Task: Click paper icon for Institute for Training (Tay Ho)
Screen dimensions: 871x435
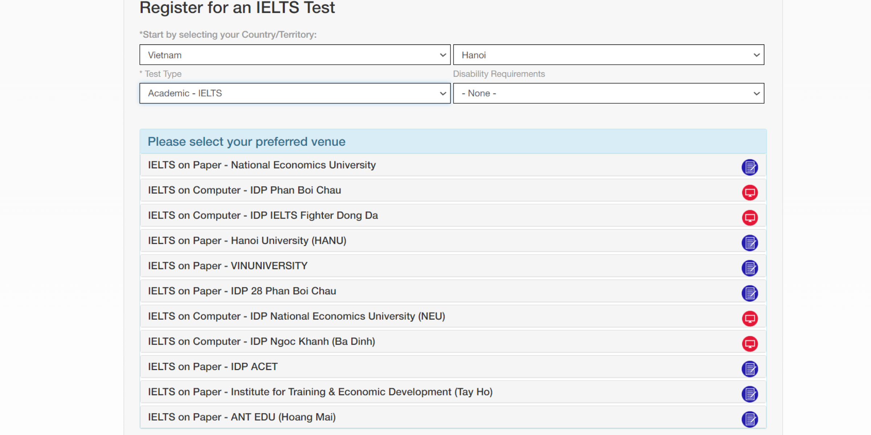Action: [749, 394]
